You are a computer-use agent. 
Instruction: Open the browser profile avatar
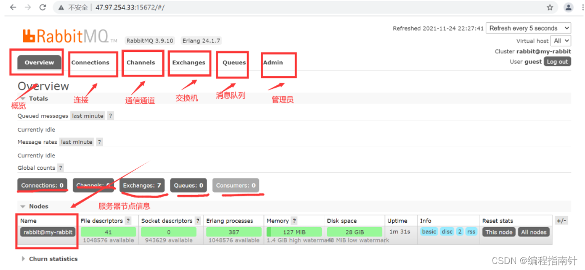[x=569, y=7]
